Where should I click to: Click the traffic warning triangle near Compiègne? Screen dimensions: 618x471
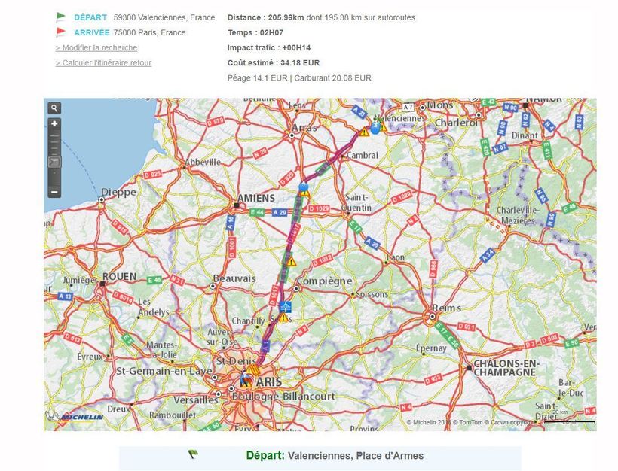(x=290, y=262)
